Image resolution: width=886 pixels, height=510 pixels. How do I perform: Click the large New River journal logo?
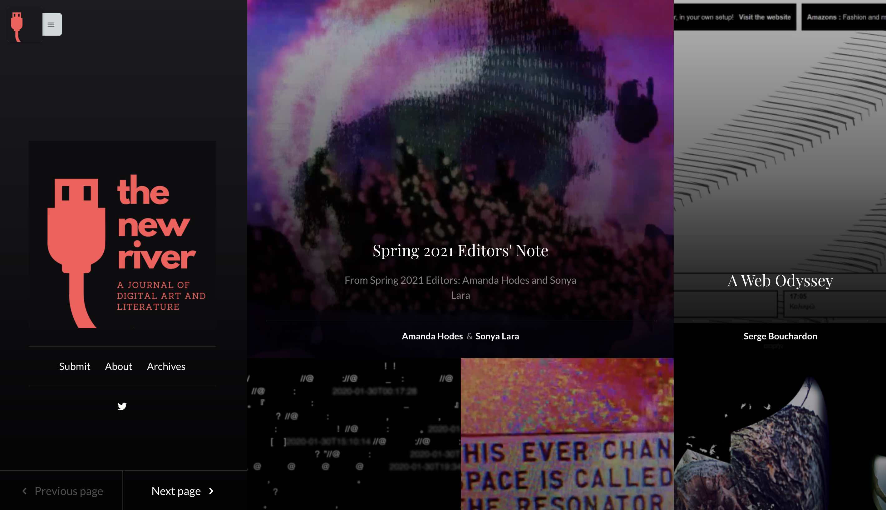(122, 235)
